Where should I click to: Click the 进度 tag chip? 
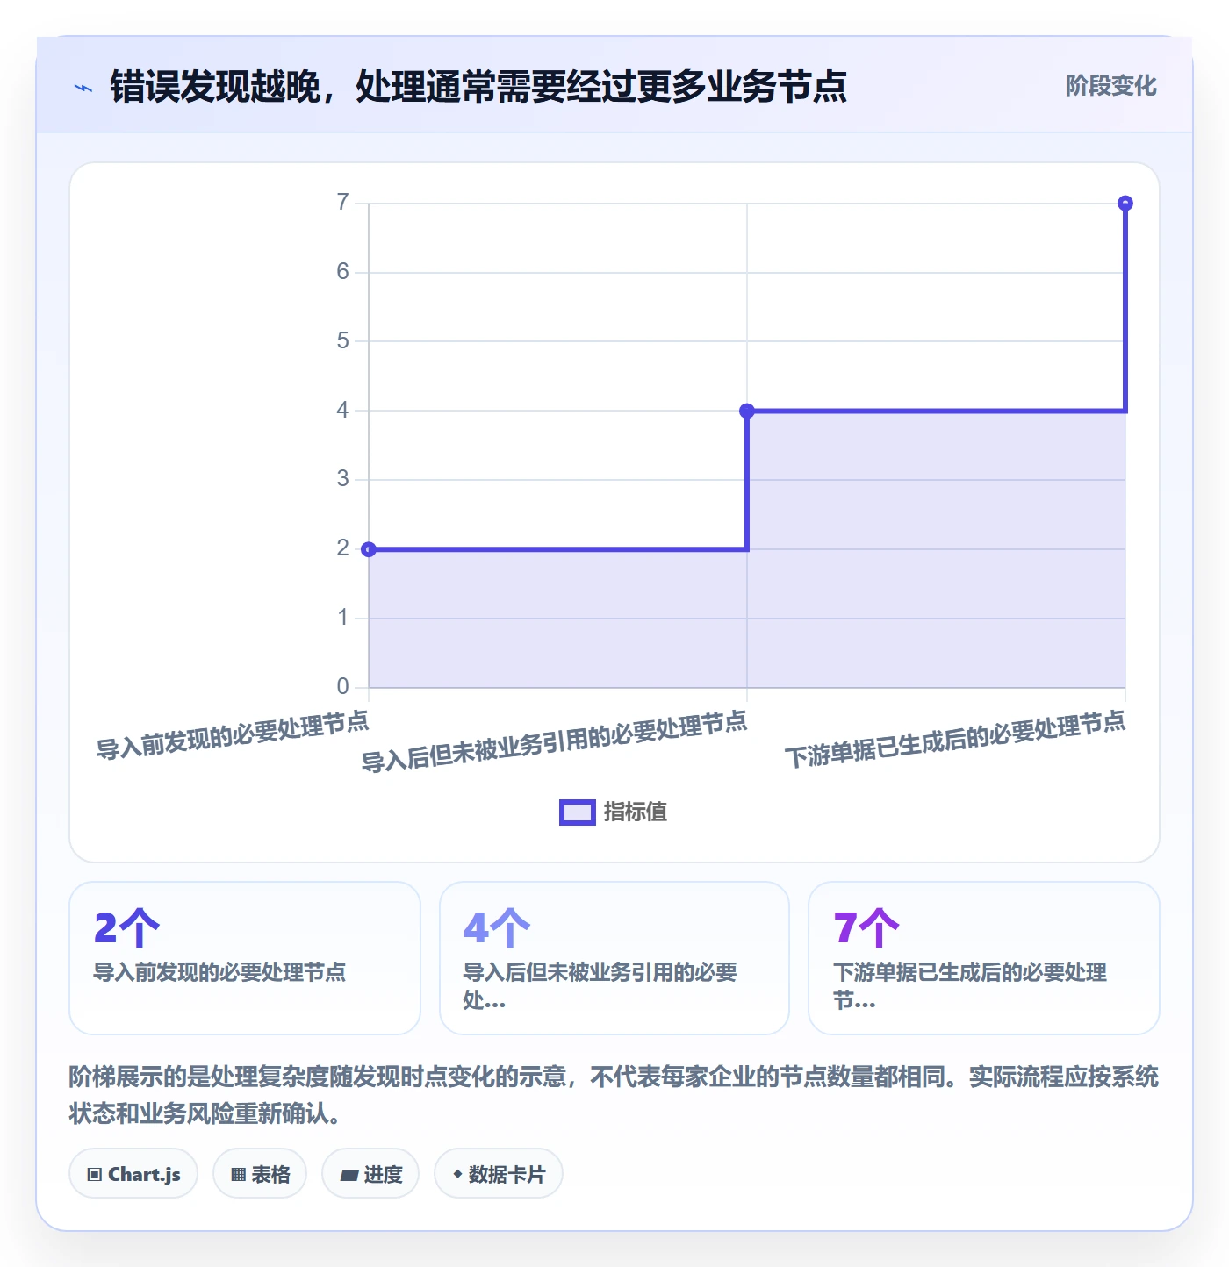click(370, 1174)
